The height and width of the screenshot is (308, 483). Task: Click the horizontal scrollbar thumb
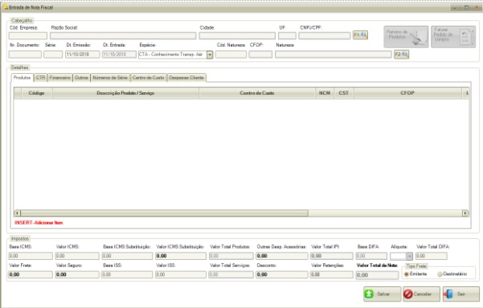click(x=164, y=213)
